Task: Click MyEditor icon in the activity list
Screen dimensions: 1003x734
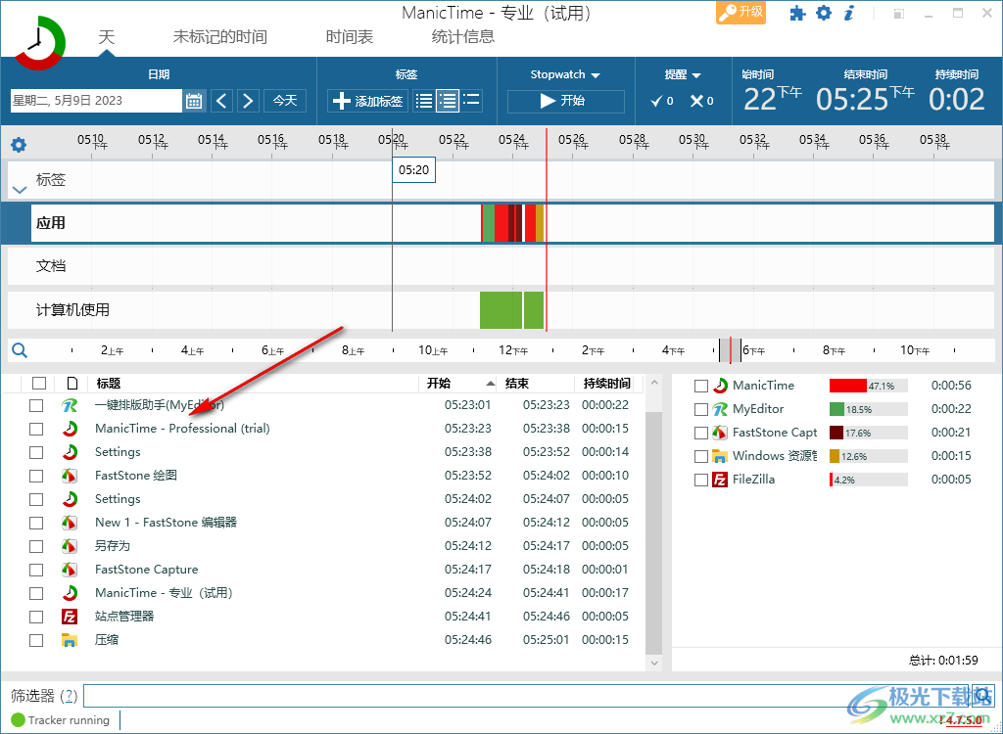Action: pos(70,405)
